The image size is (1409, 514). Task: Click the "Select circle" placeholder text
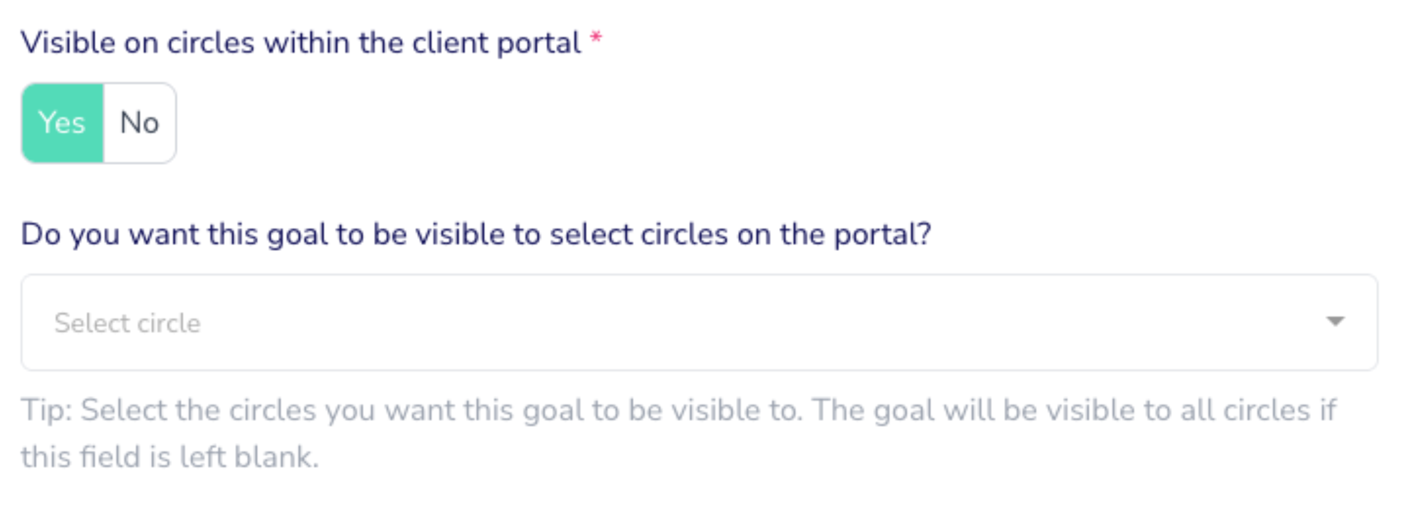pos(127,323)
